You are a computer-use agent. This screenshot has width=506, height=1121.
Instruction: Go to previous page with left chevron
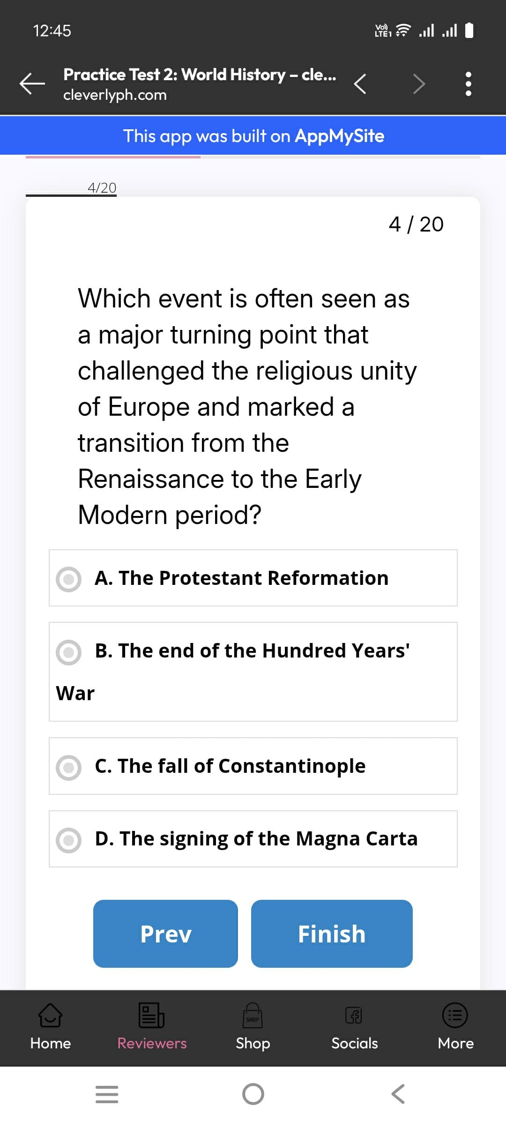click(x=360, y=84)
